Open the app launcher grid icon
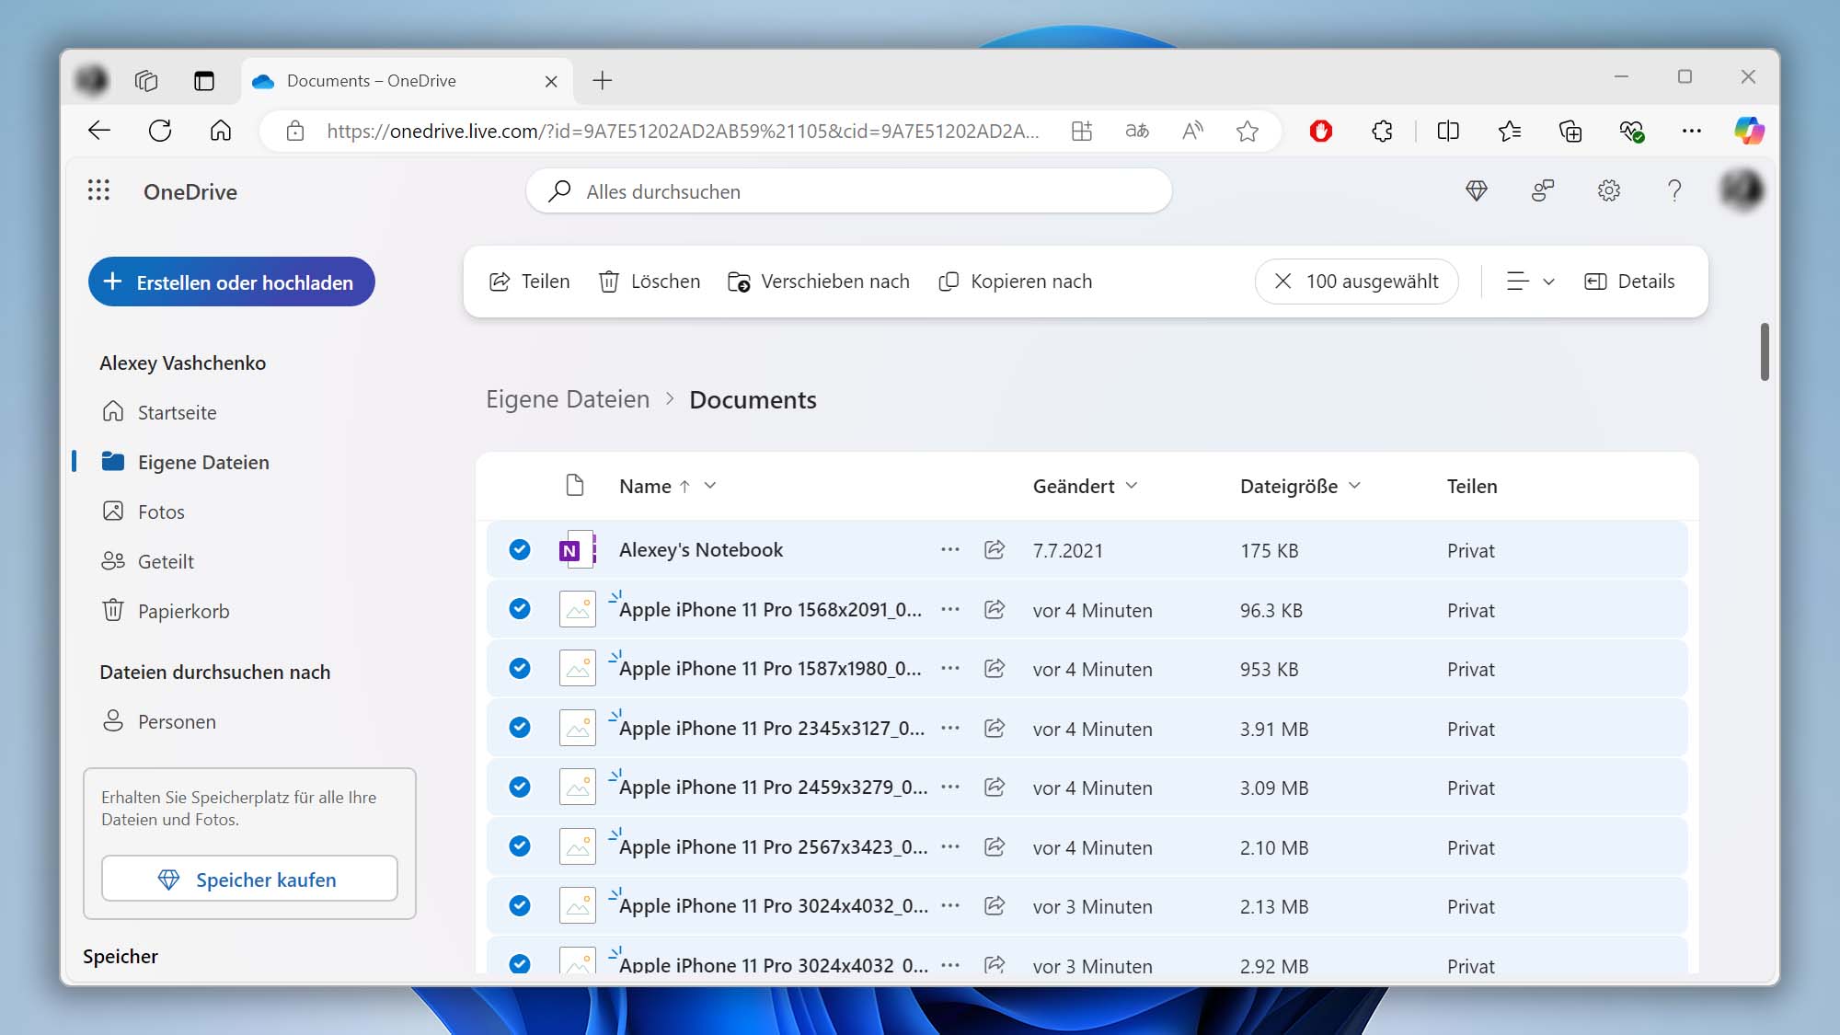Image resolution: width=1840 pixels, height=1035 pixels. coord(98,190)
